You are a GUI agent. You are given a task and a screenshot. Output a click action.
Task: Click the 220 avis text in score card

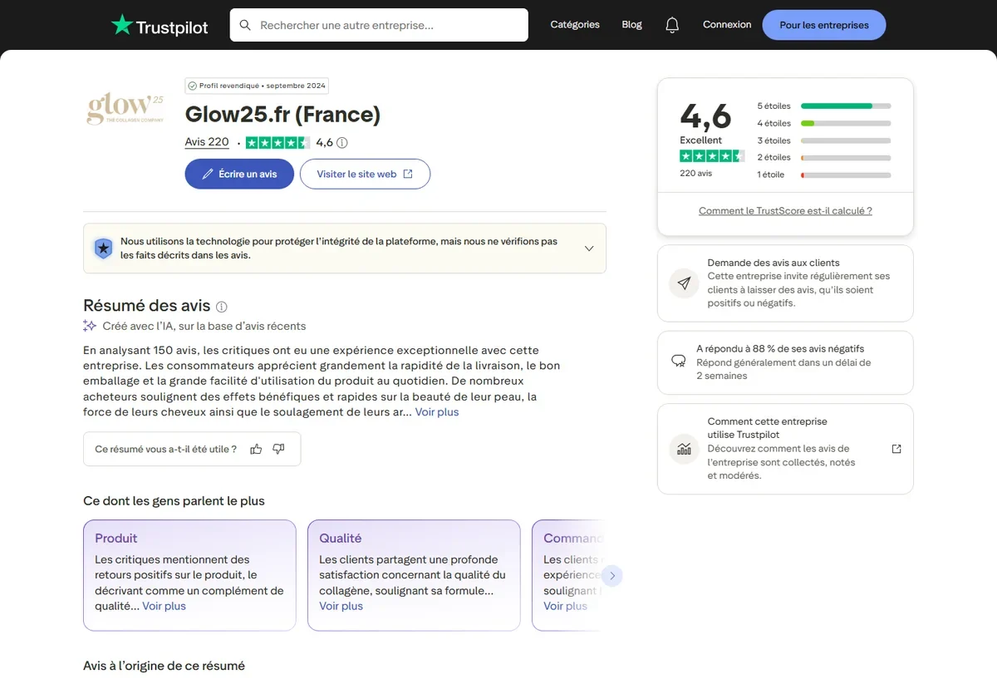coord(696,174)
